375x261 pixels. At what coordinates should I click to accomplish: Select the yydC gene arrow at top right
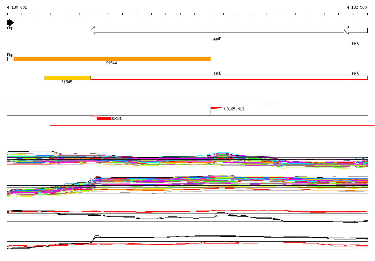point(356,30)
